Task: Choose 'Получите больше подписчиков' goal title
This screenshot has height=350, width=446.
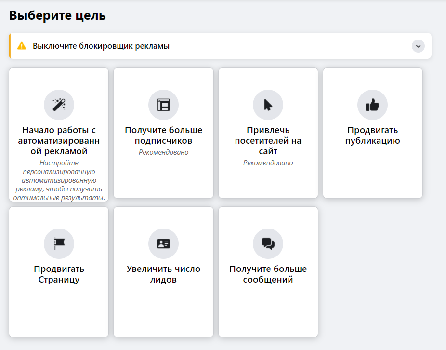Action: [163, 135]
